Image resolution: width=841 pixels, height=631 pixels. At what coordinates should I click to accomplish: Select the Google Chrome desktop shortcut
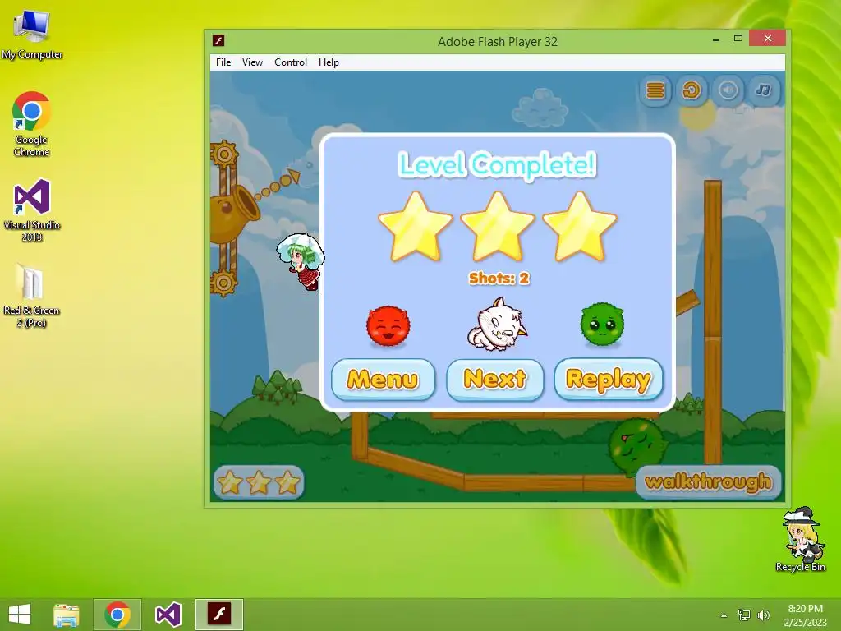(32, 124)
